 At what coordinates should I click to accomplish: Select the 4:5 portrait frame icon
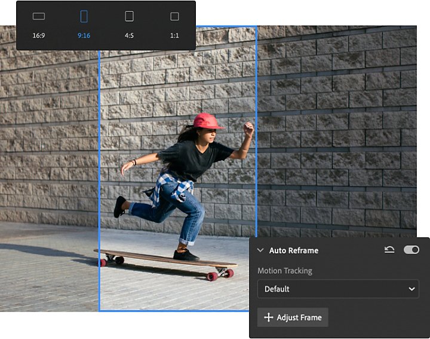coord(129,16)
